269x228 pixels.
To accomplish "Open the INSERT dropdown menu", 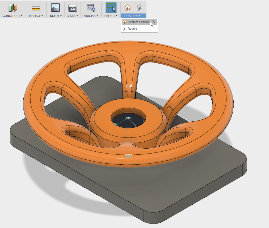I will 56,16.
